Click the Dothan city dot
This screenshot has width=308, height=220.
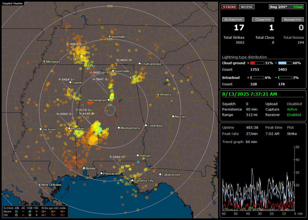[x=138, y=156]
